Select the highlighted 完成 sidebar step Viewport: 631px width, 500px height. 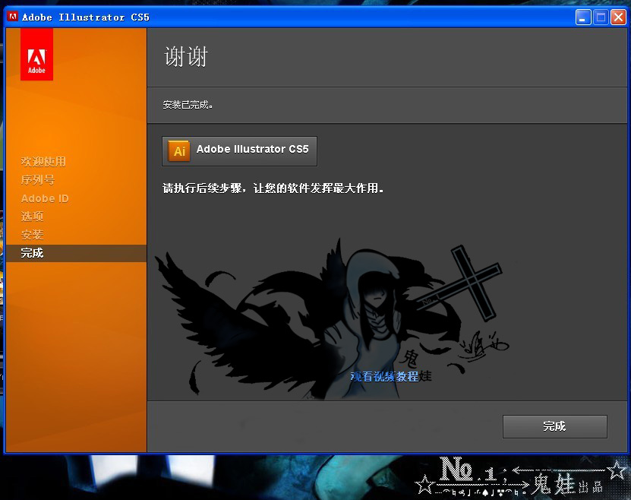76,253
